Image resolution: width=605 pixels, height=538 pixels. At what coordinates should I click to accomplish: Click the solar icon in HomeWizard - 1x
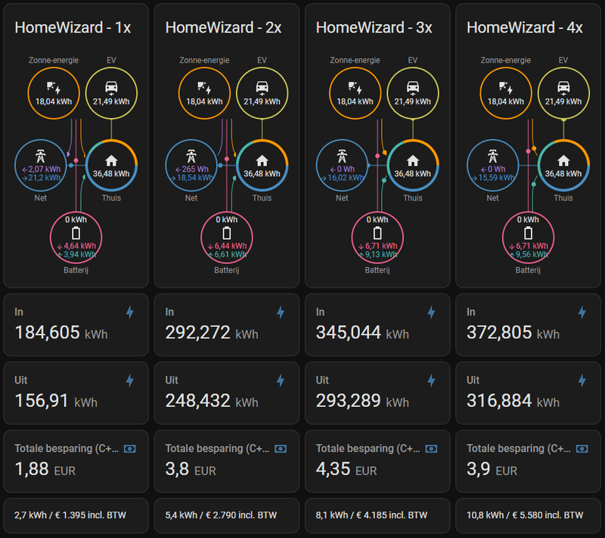click(54, 88)
